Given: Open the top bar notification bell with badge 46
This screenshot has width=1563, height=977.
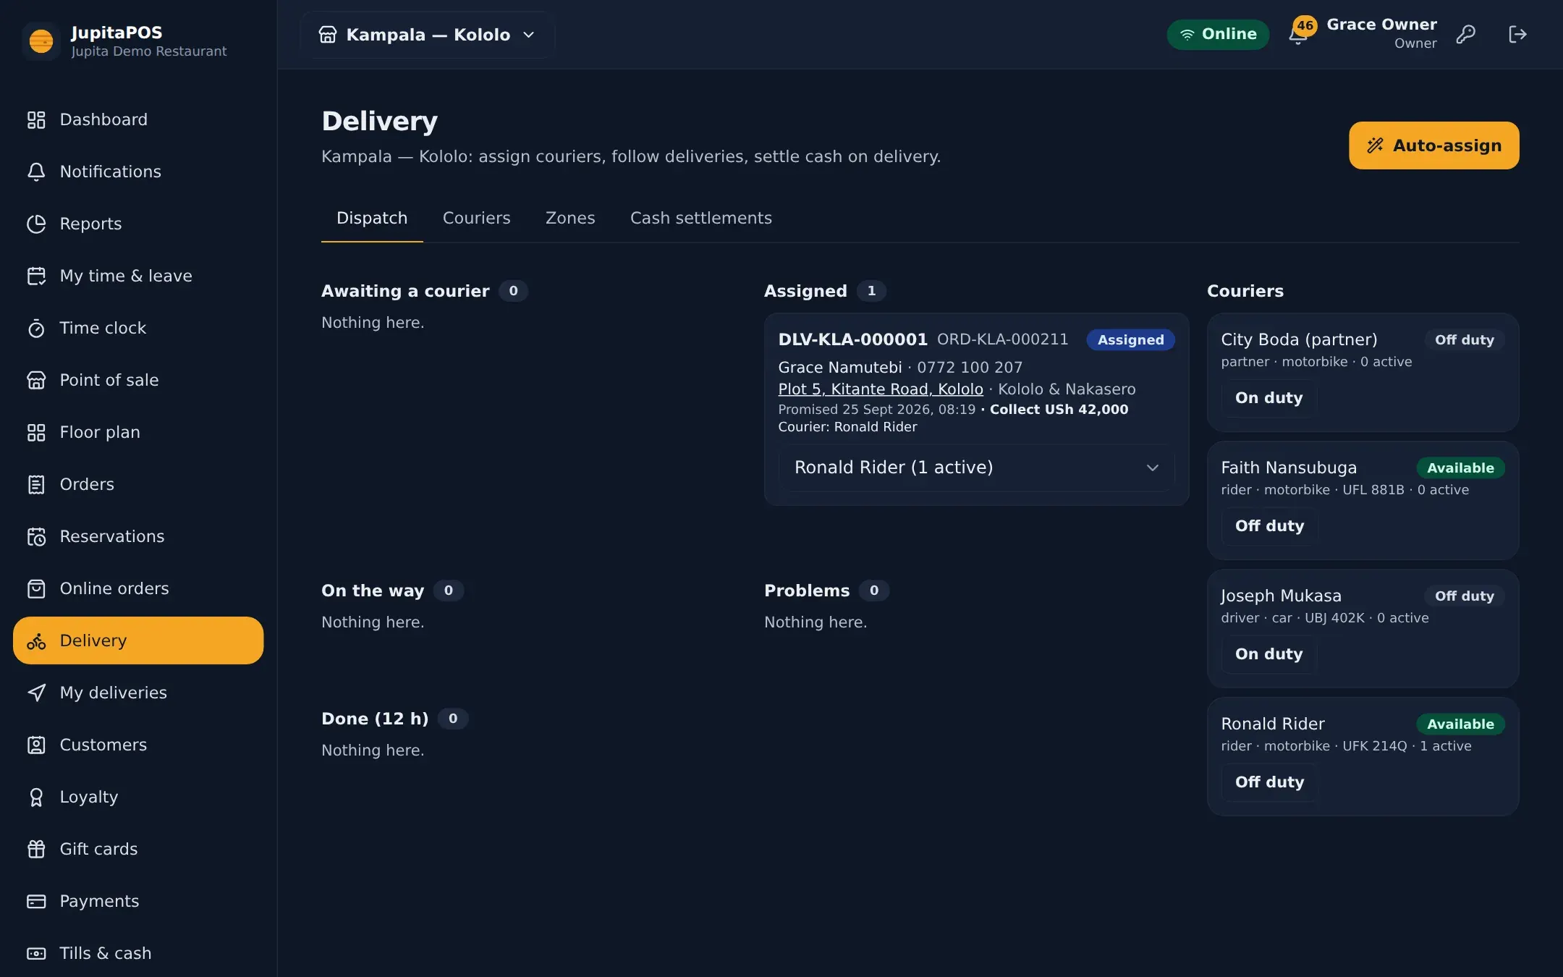Looking at the screenshot, I should click(x=1299, y=33).
